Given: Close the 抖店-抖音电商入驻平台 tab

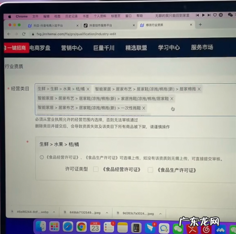Looking at the screenshot, I should pos(78,26).
